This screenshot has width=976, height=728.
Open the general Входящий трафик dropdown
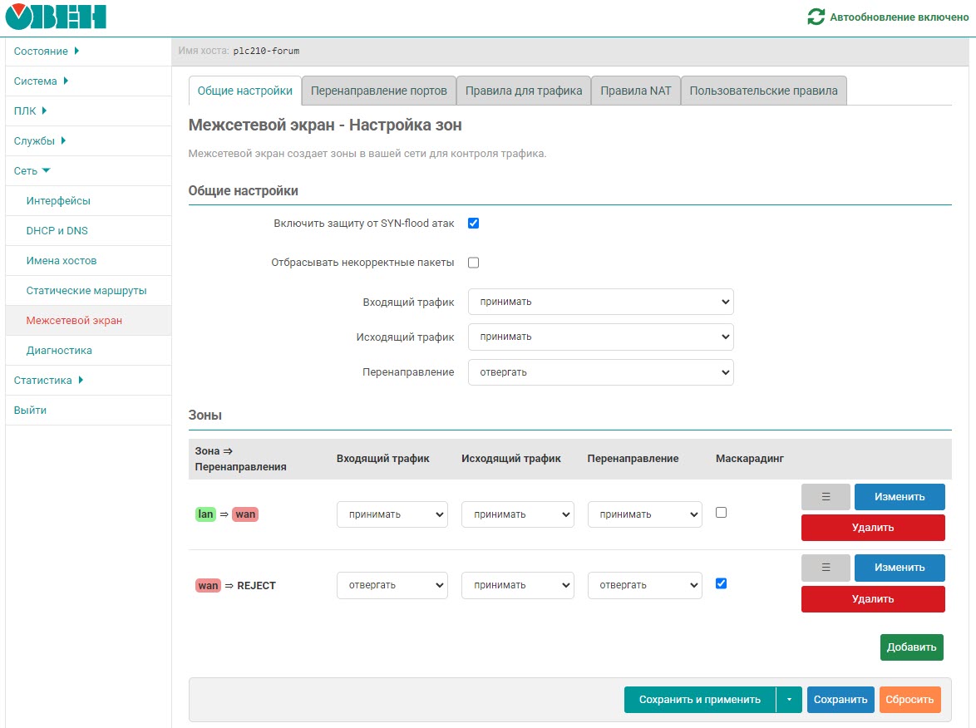(600, 302)
